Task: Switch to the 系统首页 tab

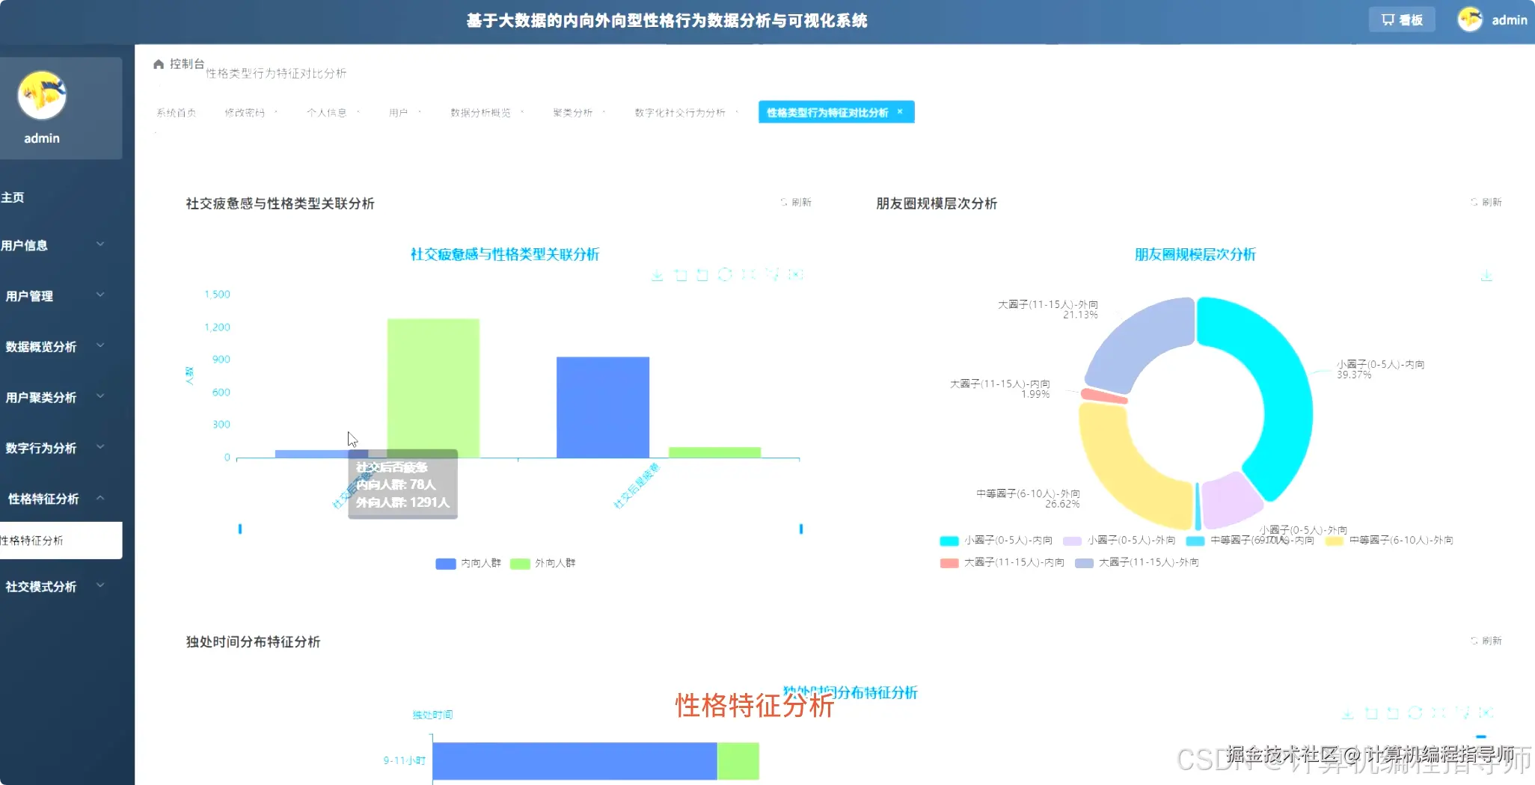Action: (x=177, y=113)
